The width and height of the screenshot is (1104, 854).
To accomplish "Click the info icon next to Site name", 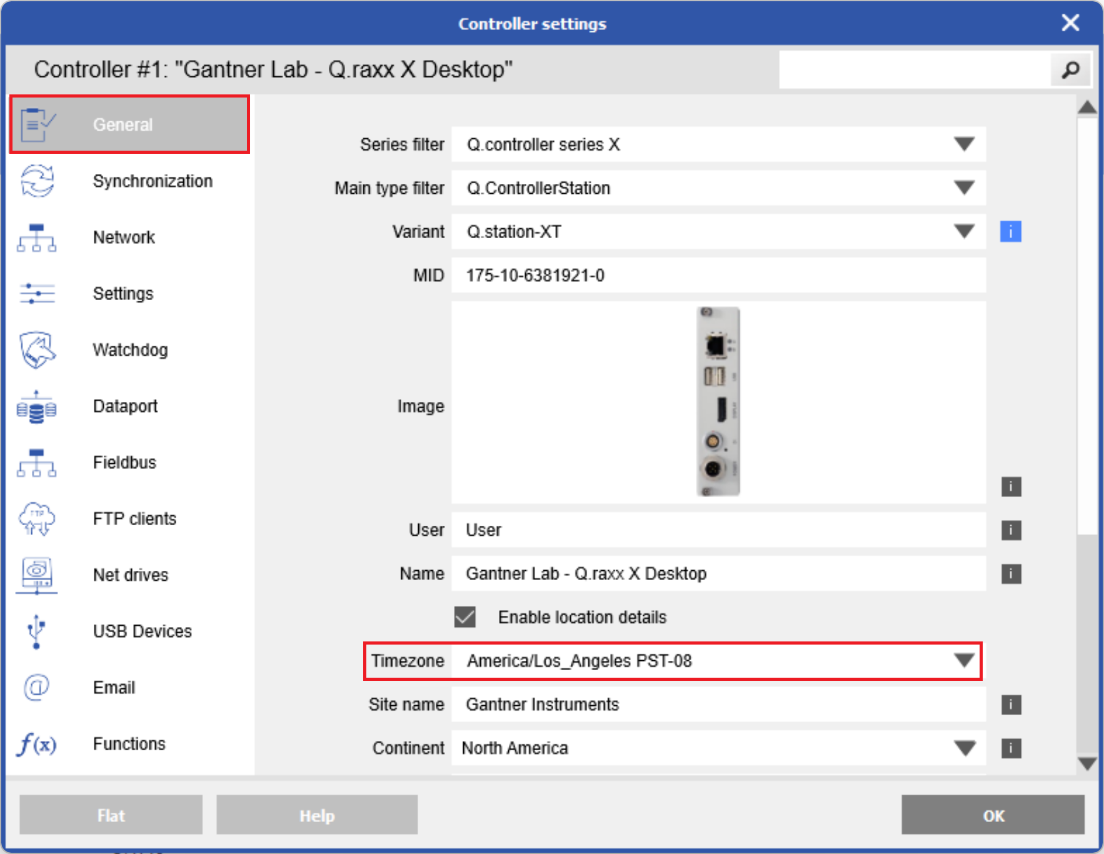I will click(1011, 705).
